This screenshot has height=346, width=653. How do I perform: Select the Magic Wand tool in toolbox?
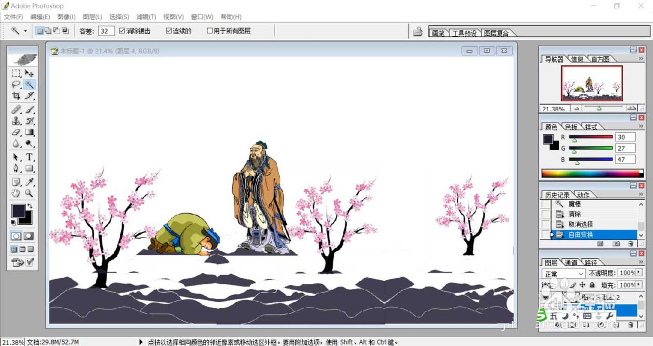29,84
